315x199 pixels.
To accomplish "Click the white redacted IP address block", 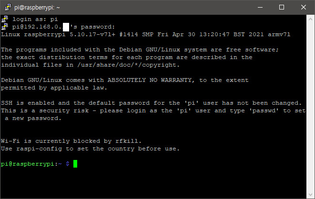I will tap(66, 27).
